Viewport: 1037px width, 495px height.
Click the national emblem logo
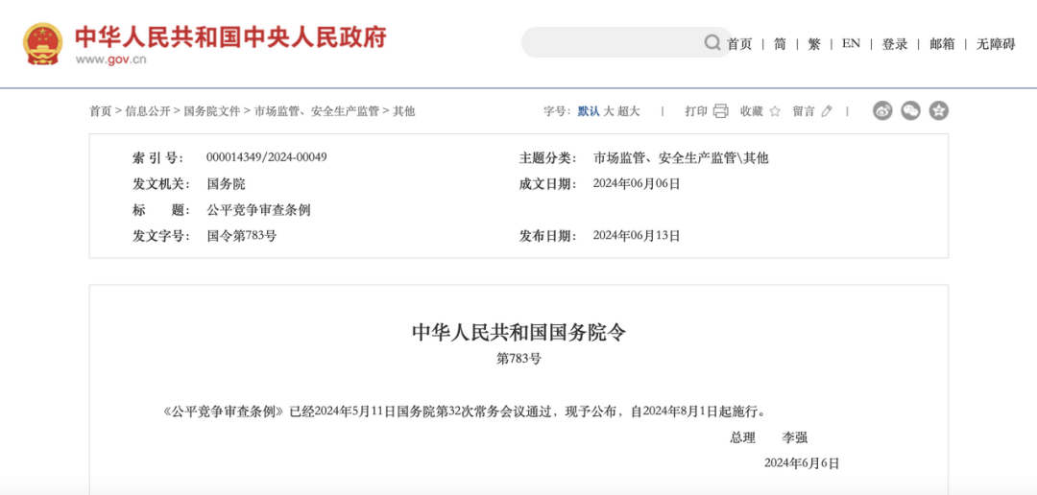coord(43,43)
